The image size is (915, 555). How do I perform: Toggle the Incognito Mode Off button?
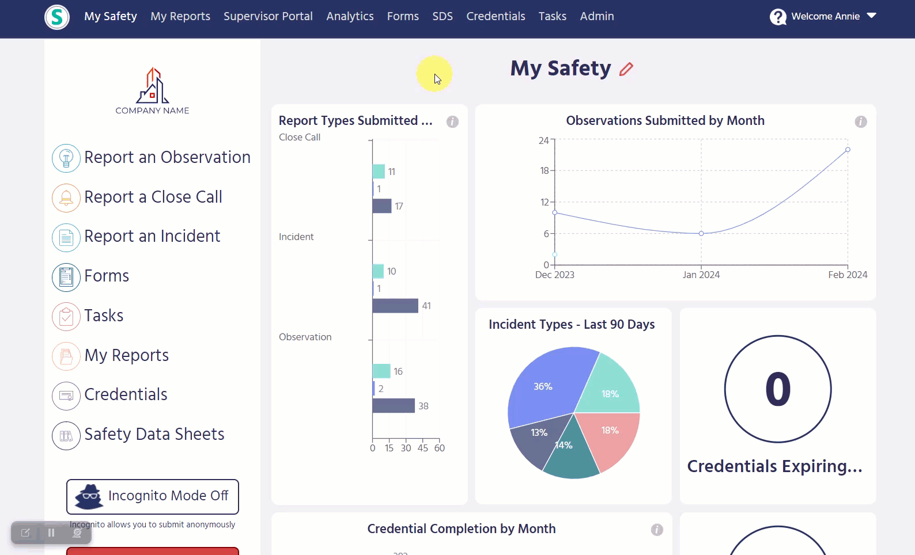153,496
